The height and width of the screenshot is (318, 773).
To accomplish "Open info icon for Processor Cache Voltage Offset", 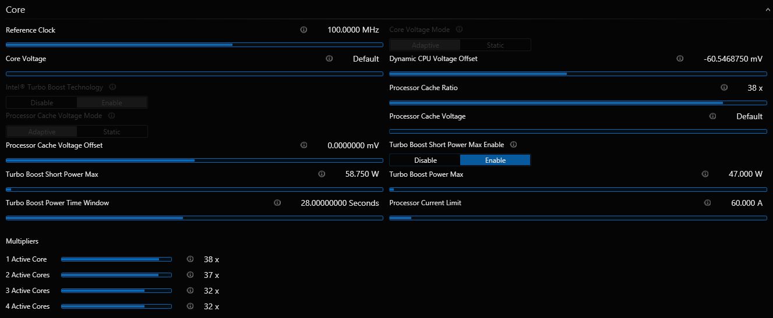I will click(303, 145).
